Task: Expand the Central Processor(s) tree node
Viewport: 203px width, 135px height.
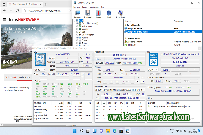Action: (x=77, y=23)
